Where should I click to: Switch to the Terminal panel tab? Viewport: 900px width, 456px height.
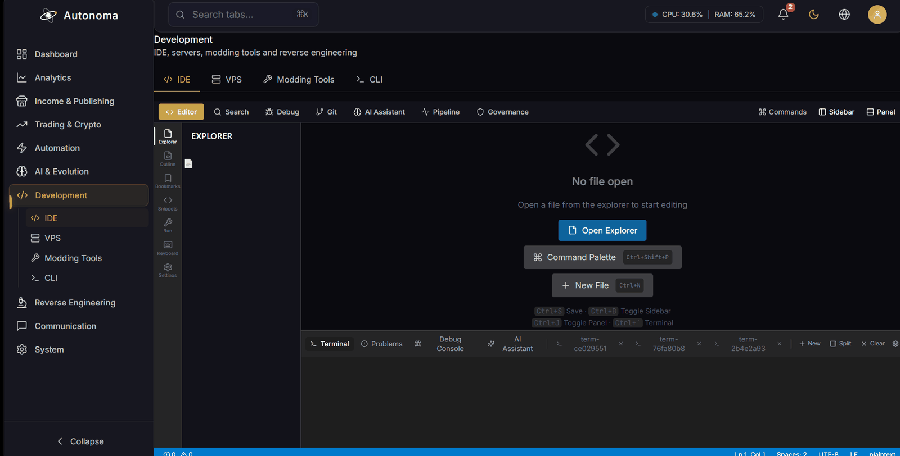[x=330, y=344]
